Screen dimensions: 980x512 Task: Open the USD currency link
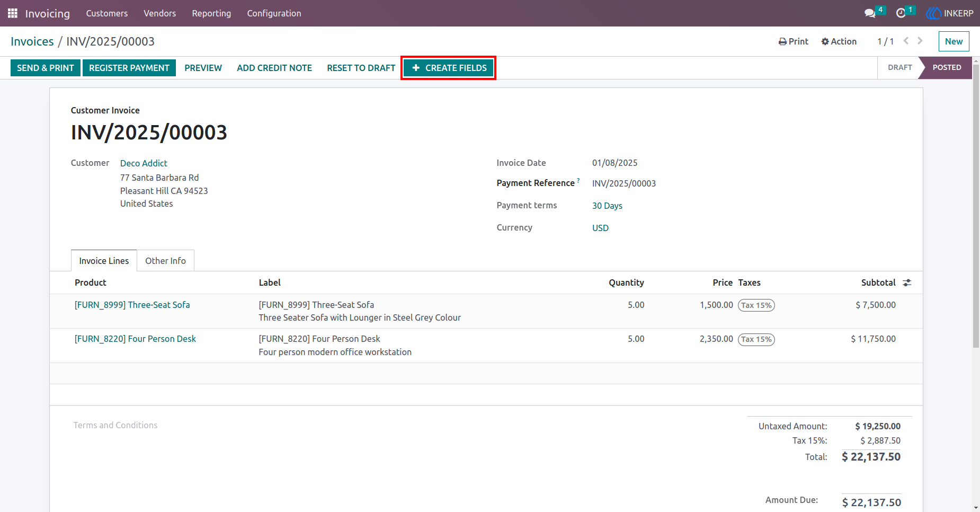600,228
